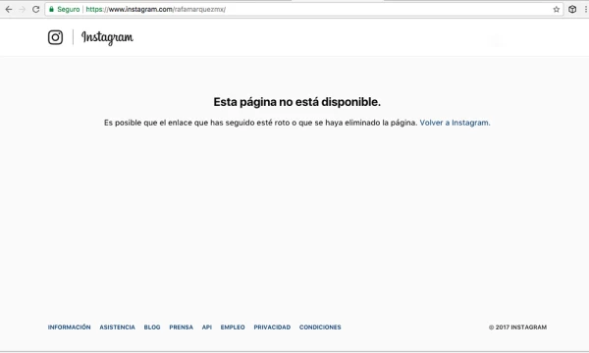Open the PRENSA footer link
Screen dimensions: 589x353
click(181, 328)
